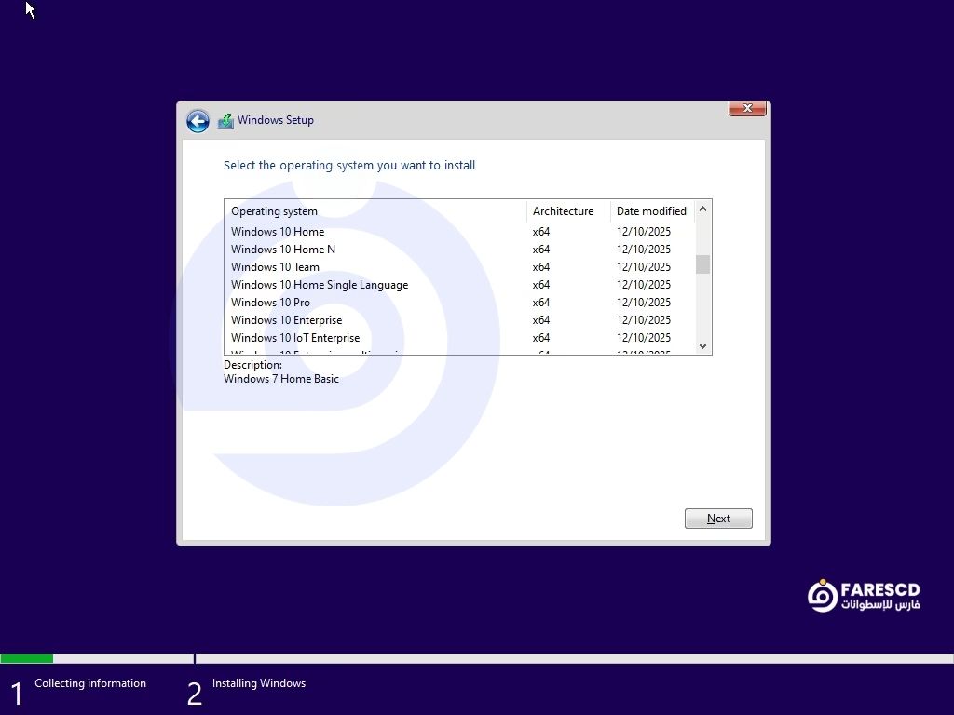Click the Windows Setup disc icon

(225, 121)
